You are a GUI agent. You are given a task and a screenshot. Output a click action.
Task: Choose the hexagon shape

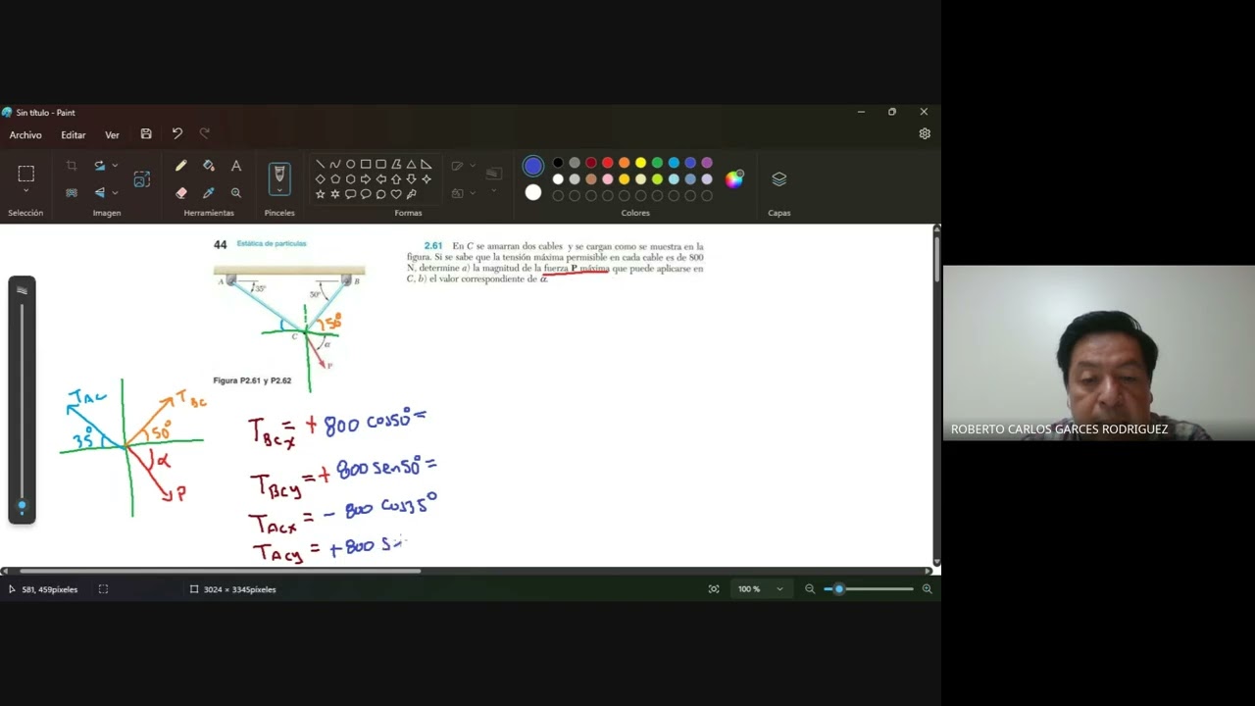click(x=350, y=179)
